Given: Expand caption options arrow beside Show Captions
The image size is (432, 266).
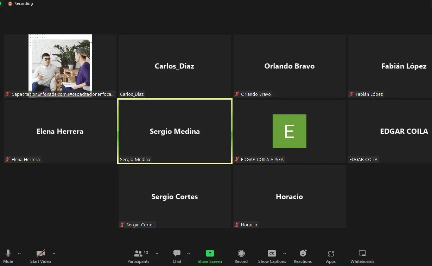Looking at the screenshot, I should (285, 253).
